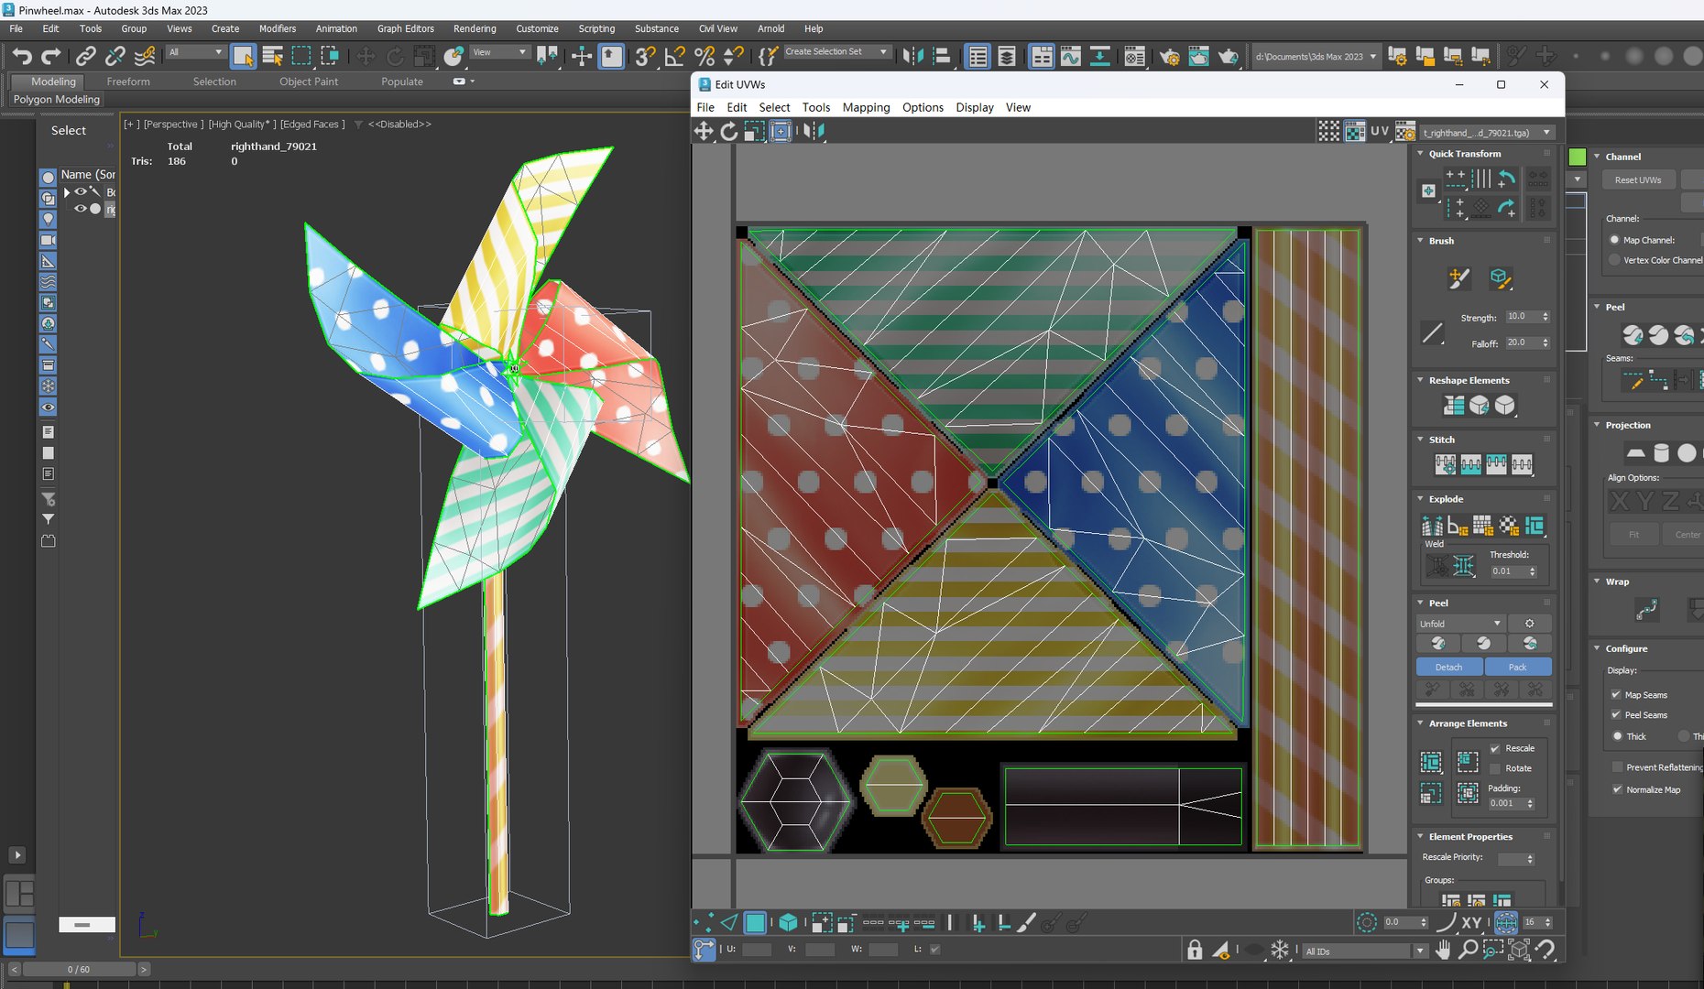The image size is (1704, 989).
Task: Click Polygon Modeling panel label
Action: 57,99
